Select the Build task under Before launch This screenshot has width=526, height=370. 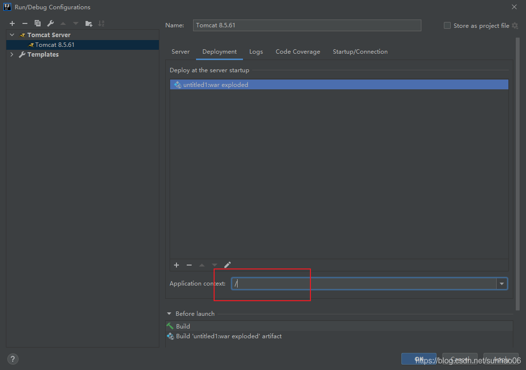tap(339, 326)
